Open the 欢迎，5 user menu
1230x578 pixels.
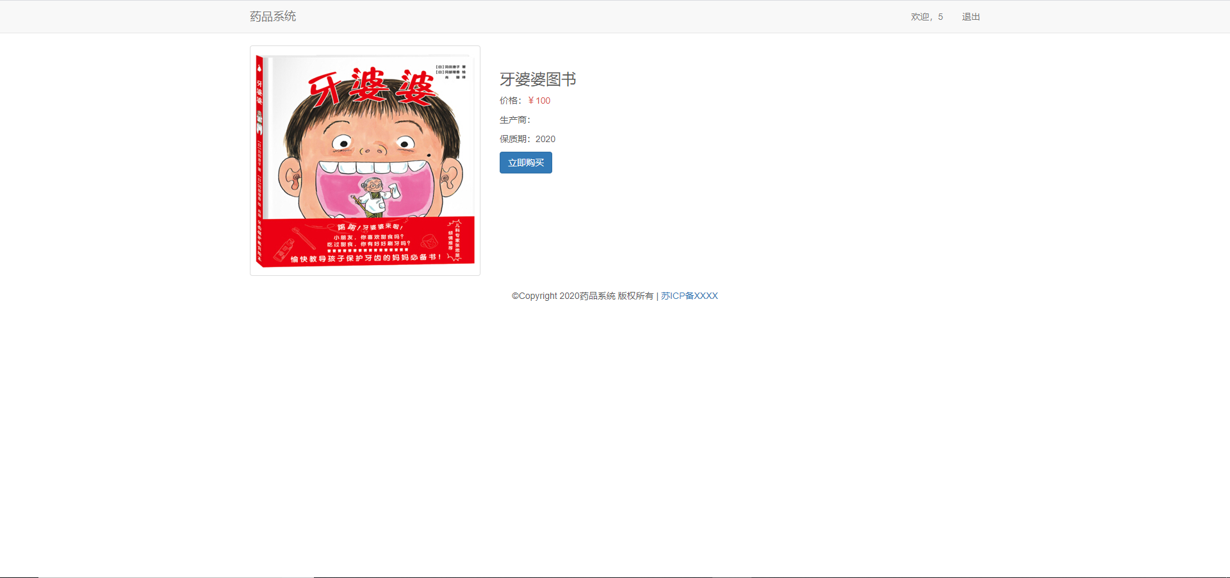coord(926,17)
